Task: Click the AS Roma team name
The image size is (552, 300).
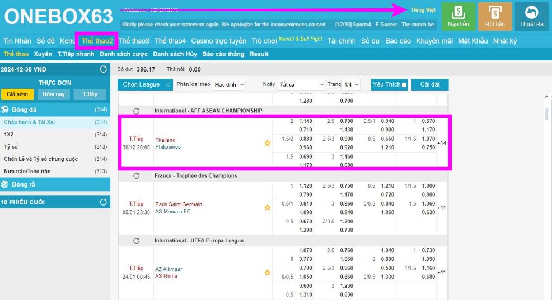Action: click(x=166, y=276)
